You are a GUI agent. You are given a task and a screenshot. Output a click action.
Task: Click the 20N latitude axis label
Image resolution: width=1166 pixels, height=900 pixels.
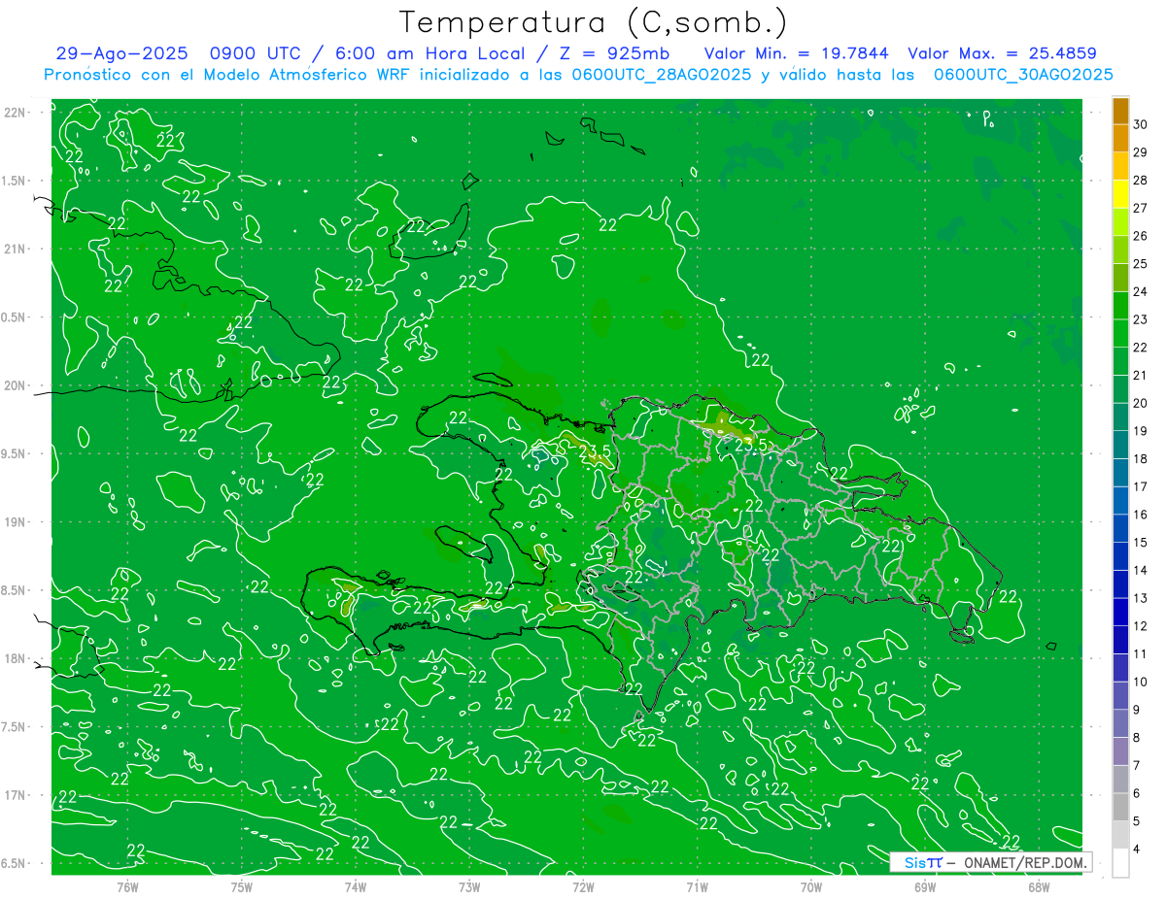(x=16, y=385)
